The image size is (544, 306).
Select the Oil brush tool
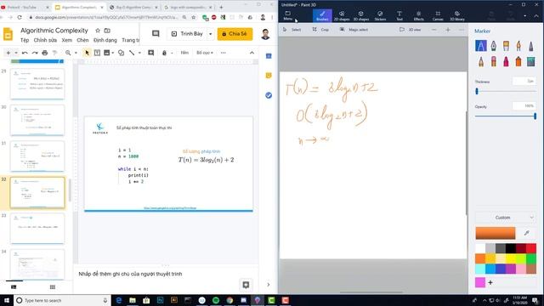click(507, 46)
